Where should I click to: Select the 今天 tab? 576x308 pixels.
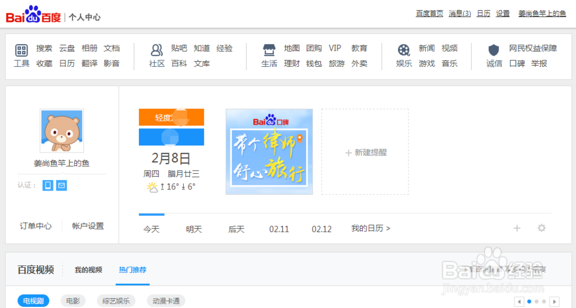click(151, 230)
